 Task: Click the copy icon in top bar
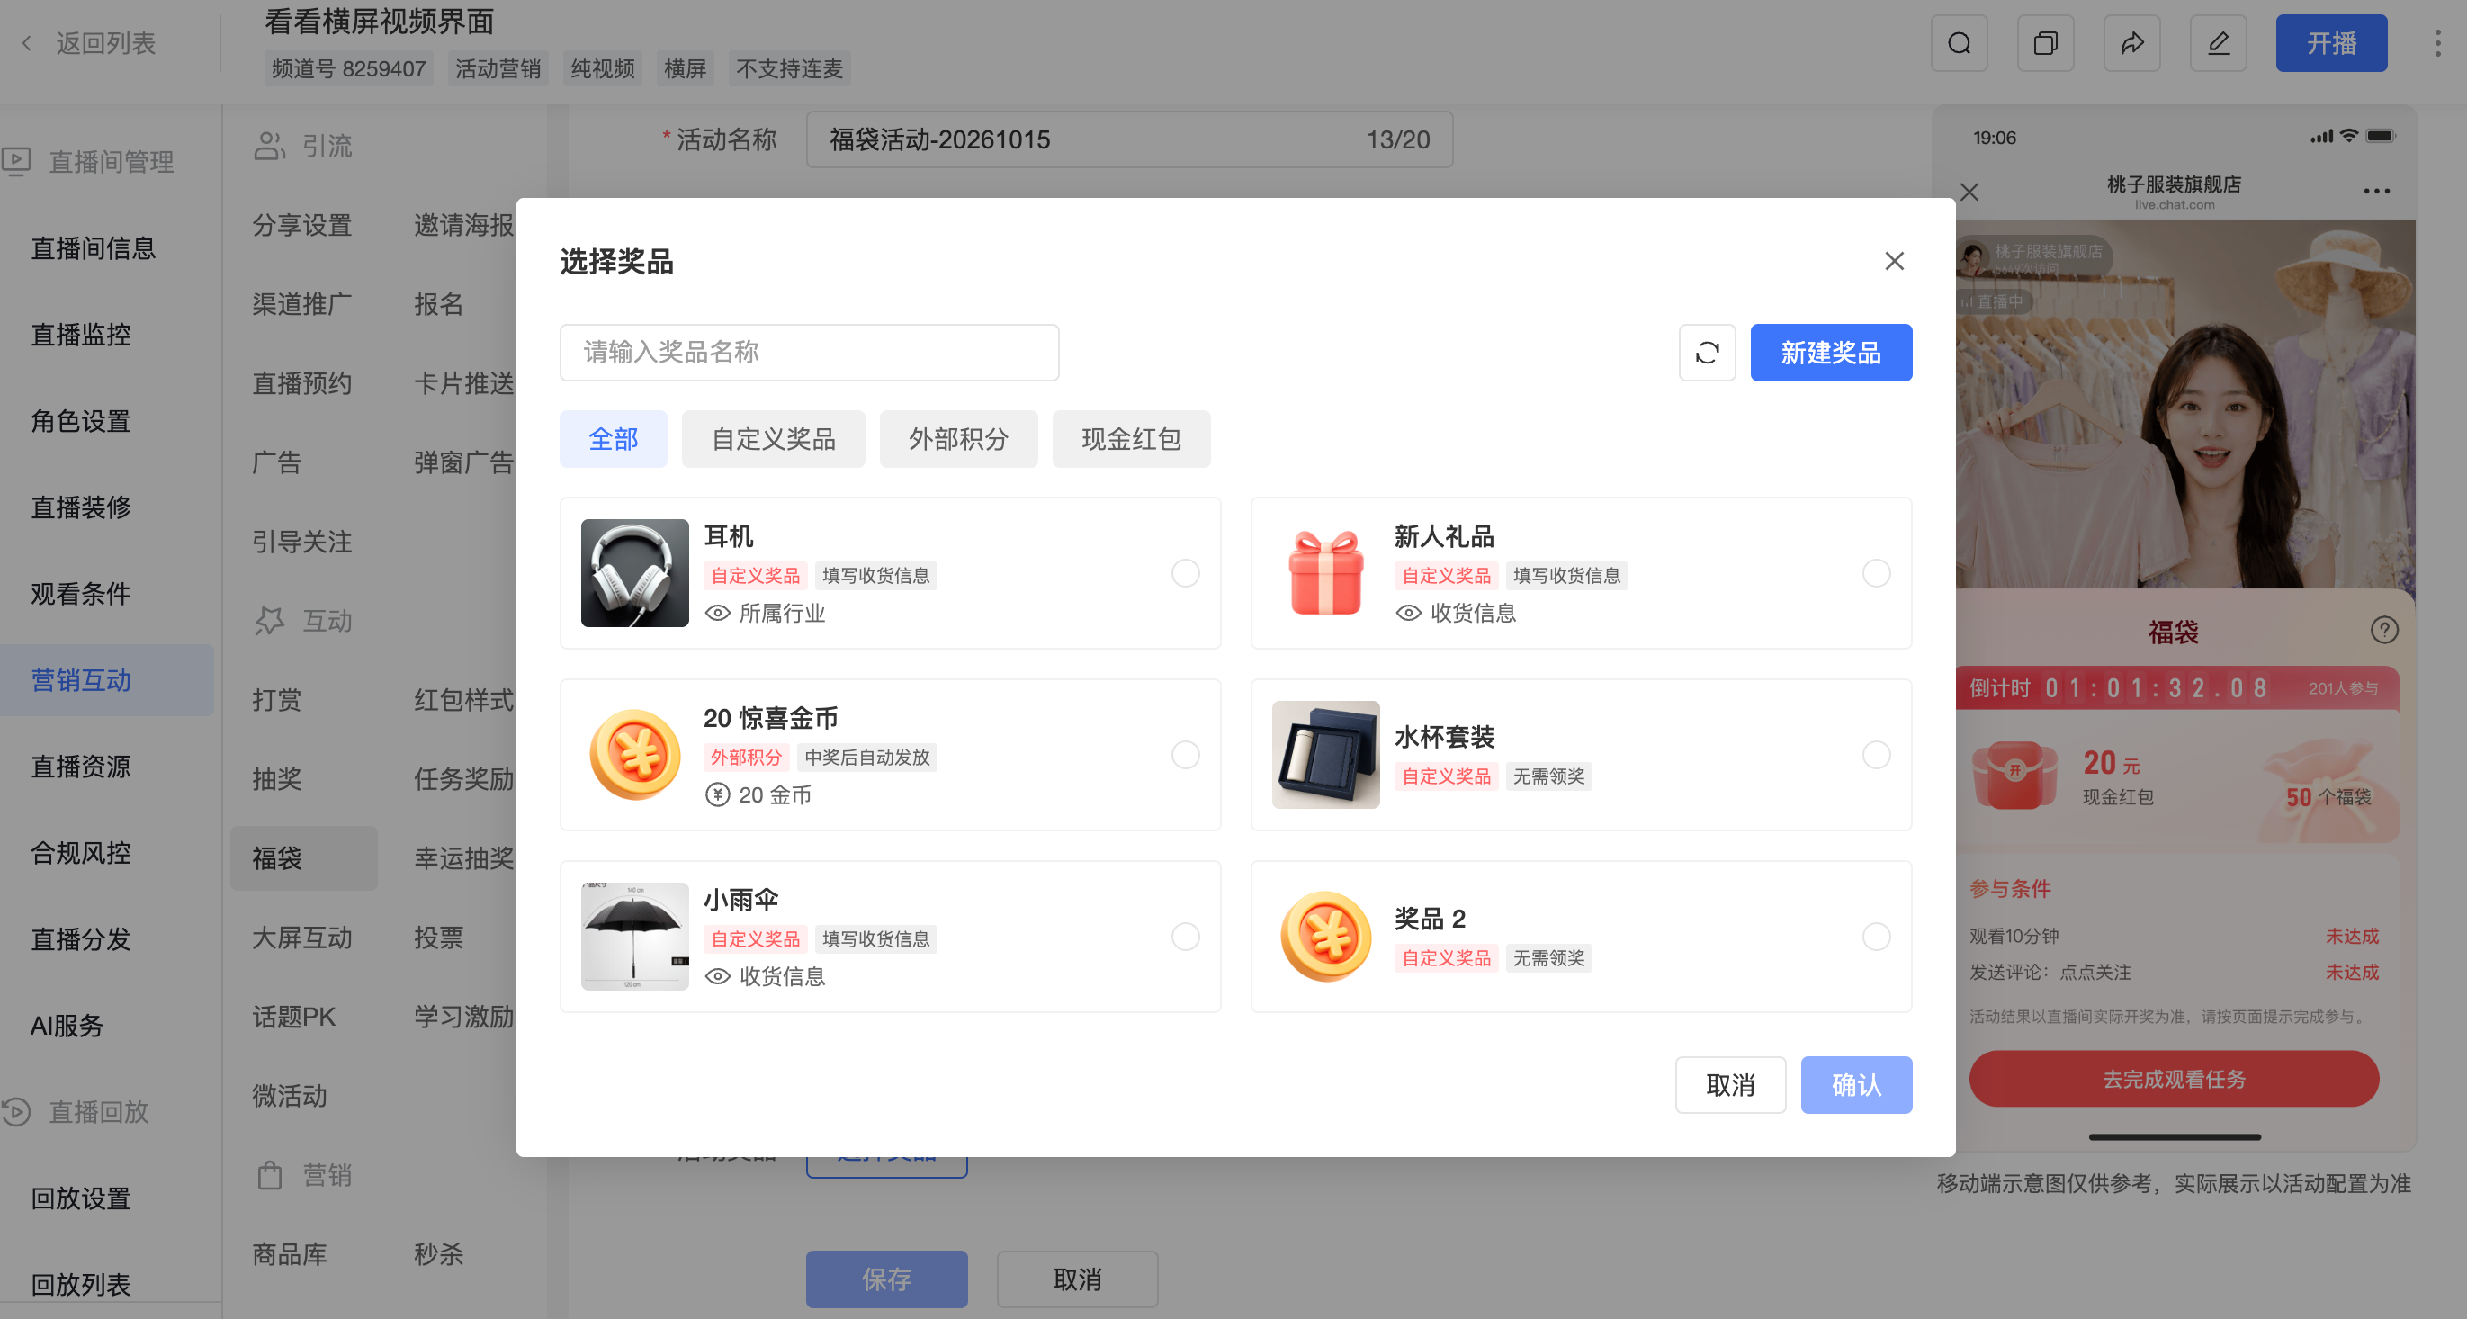[x=2046, y=43]
